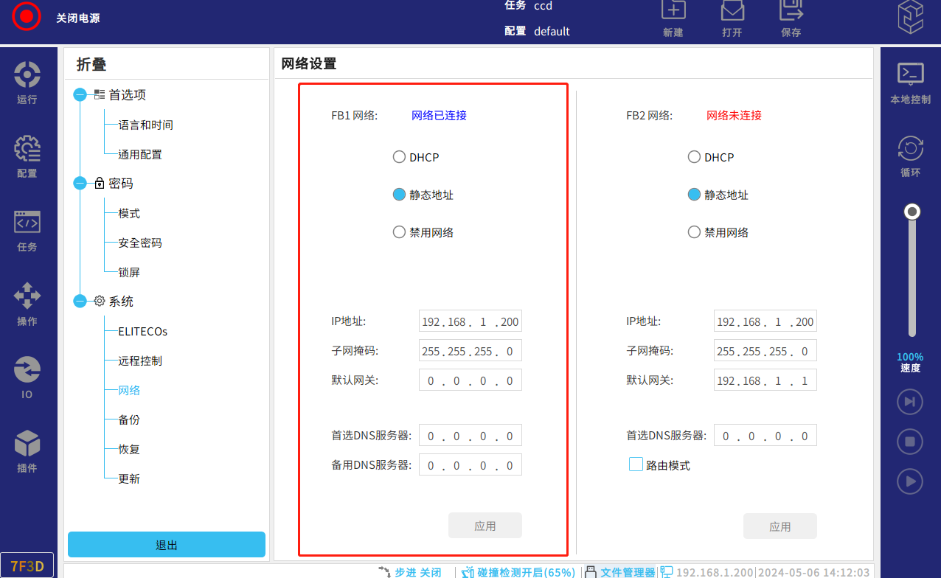
Task: Collapse the 系统 tree node
Action: [80, 302]
